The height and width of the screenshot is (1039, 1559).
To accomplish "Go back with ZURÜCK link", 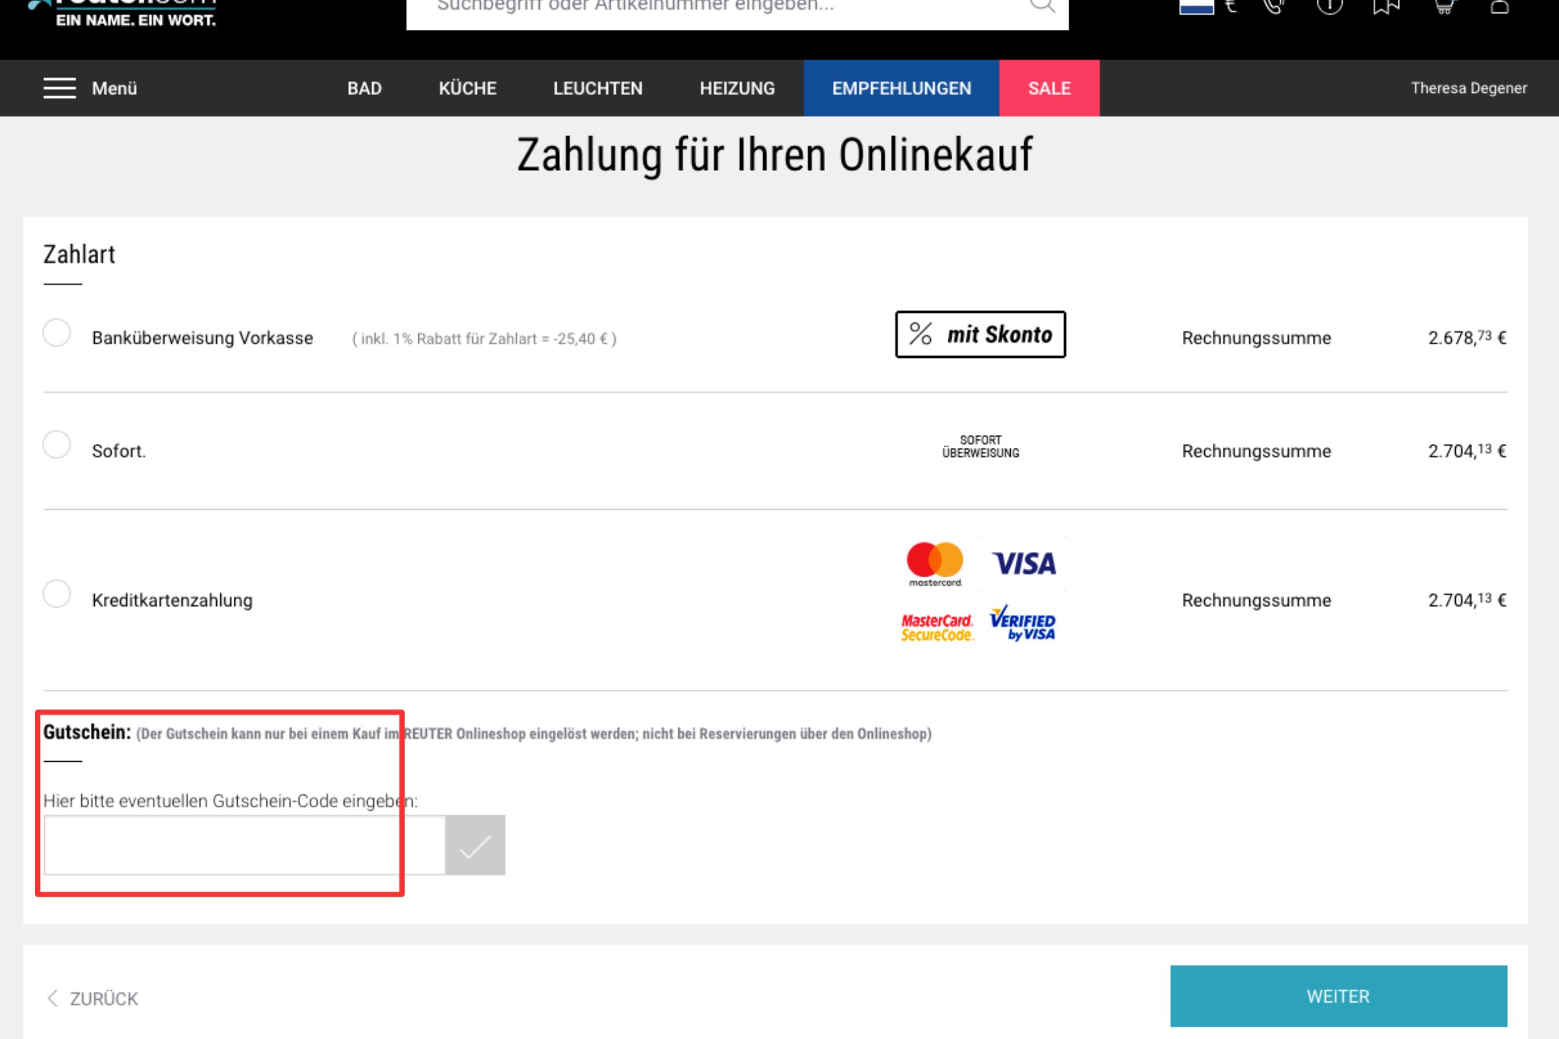I will click(x=93, y=999).
